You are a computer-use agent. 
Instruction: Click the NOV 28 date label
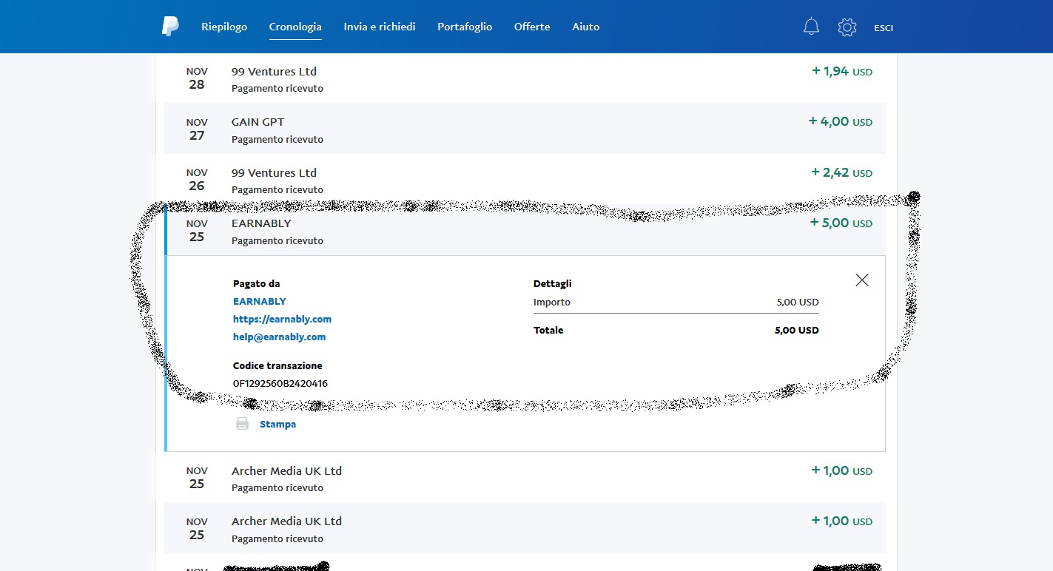pos(197,78)
